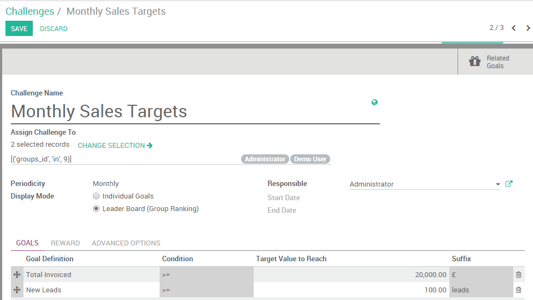
Task: Click the Save button
Action: [19, 29]
